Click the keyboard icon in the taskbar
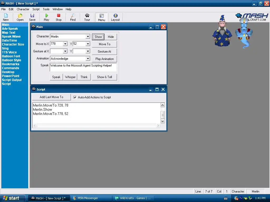Image resolution: width=270 pixels, height=202 pixels. (x=226, y=198)
